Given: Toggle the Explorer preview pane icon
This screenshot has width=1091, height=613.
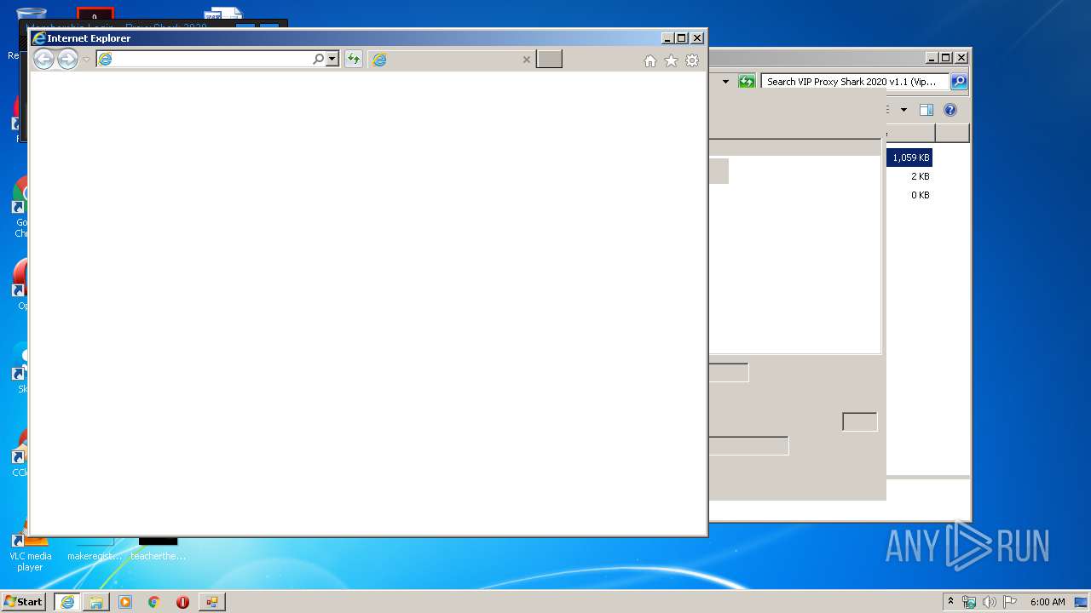Looking at the screenshot, I should click(x=926, y=110).
